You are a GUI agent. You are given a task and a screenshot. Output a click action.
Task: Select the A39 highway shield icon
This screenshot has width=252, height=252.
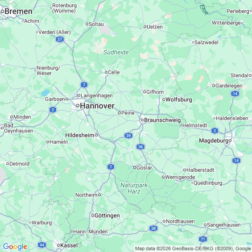coord(128,136)
